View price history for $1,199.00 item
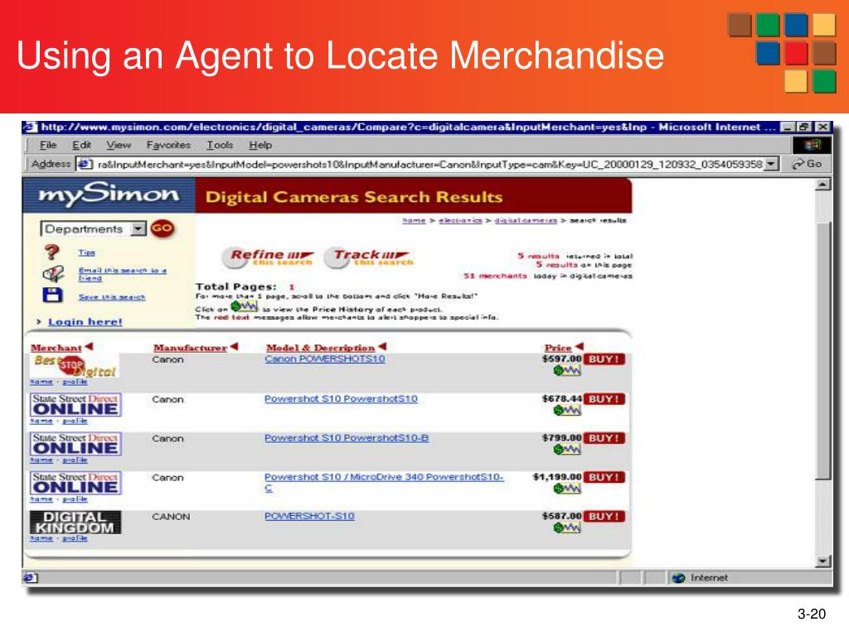 [567, 489]
